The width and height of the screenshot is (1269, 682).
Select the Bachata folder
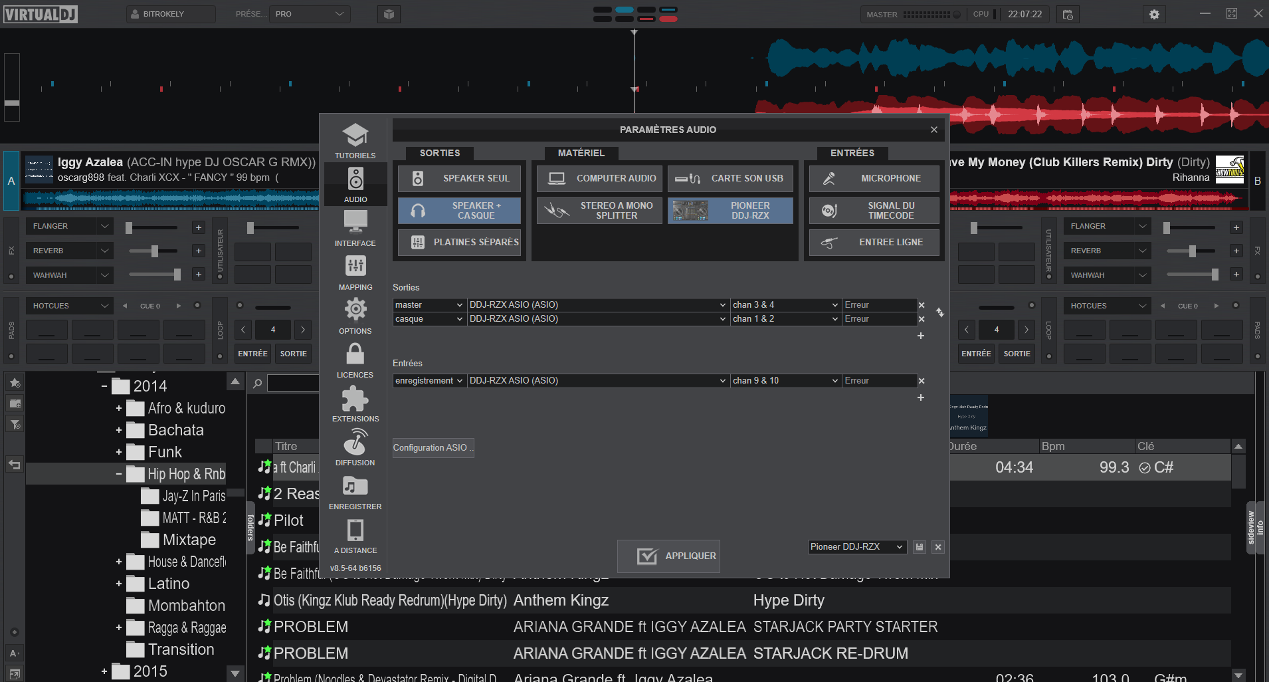click(x=165, y=430)
